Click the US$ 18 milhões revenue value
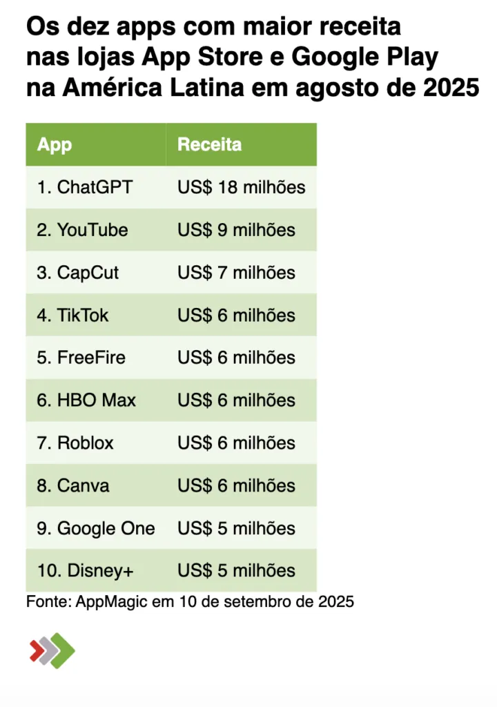The height and width of the screenshot is (707, 497). coord(242,187)
